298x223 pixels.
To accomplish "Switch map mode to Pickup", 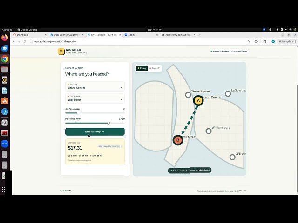I will (x=142, y=68).
